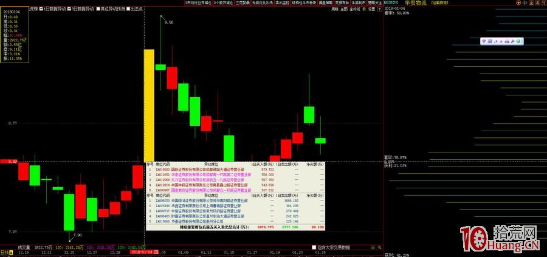Screen dimensions: 547x257
Task: Switch to the 先锋优化出击 tab
Action: [263, 2]
